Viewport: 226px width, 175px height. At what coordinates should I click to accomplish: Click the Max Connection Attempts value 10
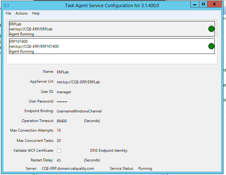click(59, 130)
